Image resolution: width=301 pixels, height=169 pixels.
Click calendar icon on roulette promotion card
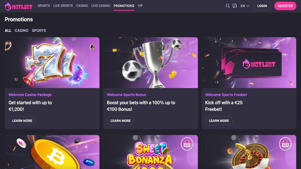(x=285, y=144)
